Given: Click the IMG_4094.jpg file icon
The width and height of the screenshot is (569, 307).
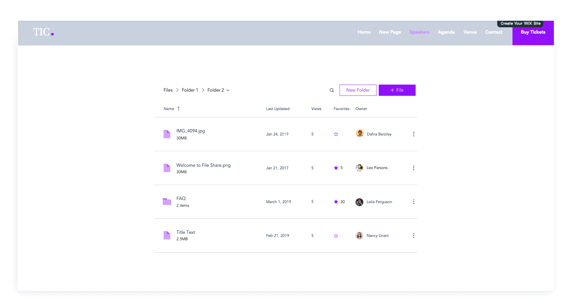Looking at the screenshot, I should coord(167,134).
